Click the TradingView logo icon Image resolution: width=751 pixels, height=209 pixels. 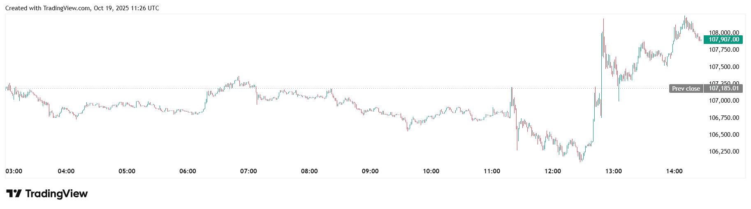(14, 193)
